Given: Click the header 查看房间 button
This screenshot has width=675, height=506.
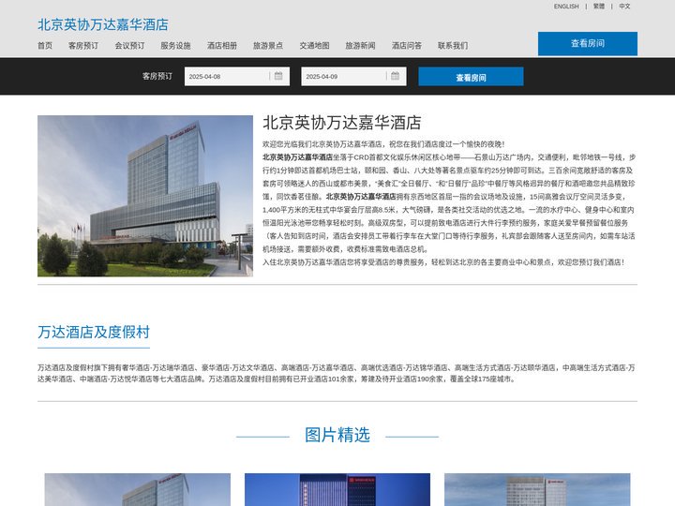Looking at the screenshot, I should pyautogui.click(x=588, y=43).
